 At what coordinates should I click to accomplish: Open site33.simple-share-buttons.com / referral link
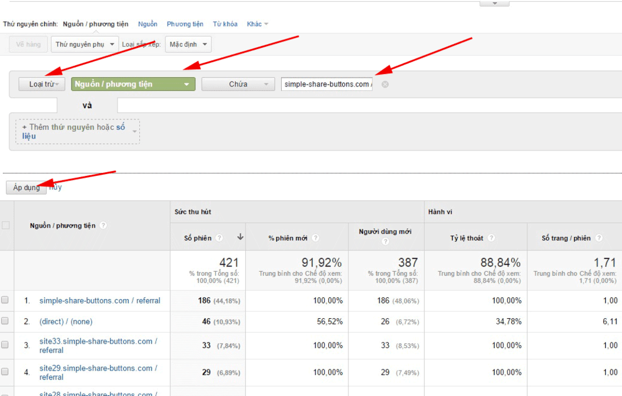(x=98, y=346)
